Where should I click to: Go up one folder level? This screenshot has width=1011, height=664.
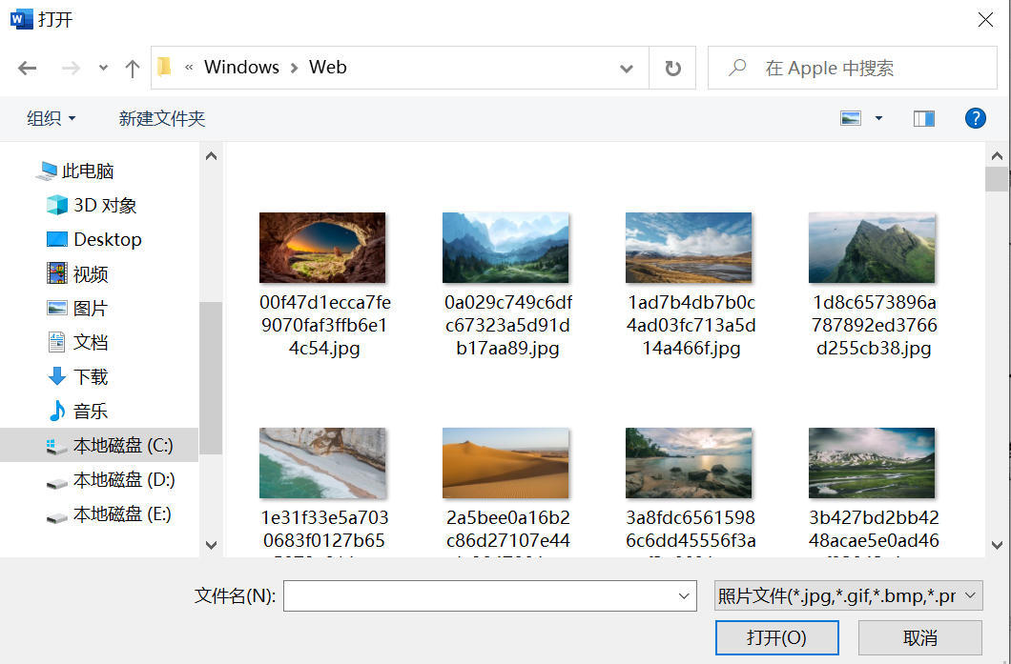[x=133, y=68]
